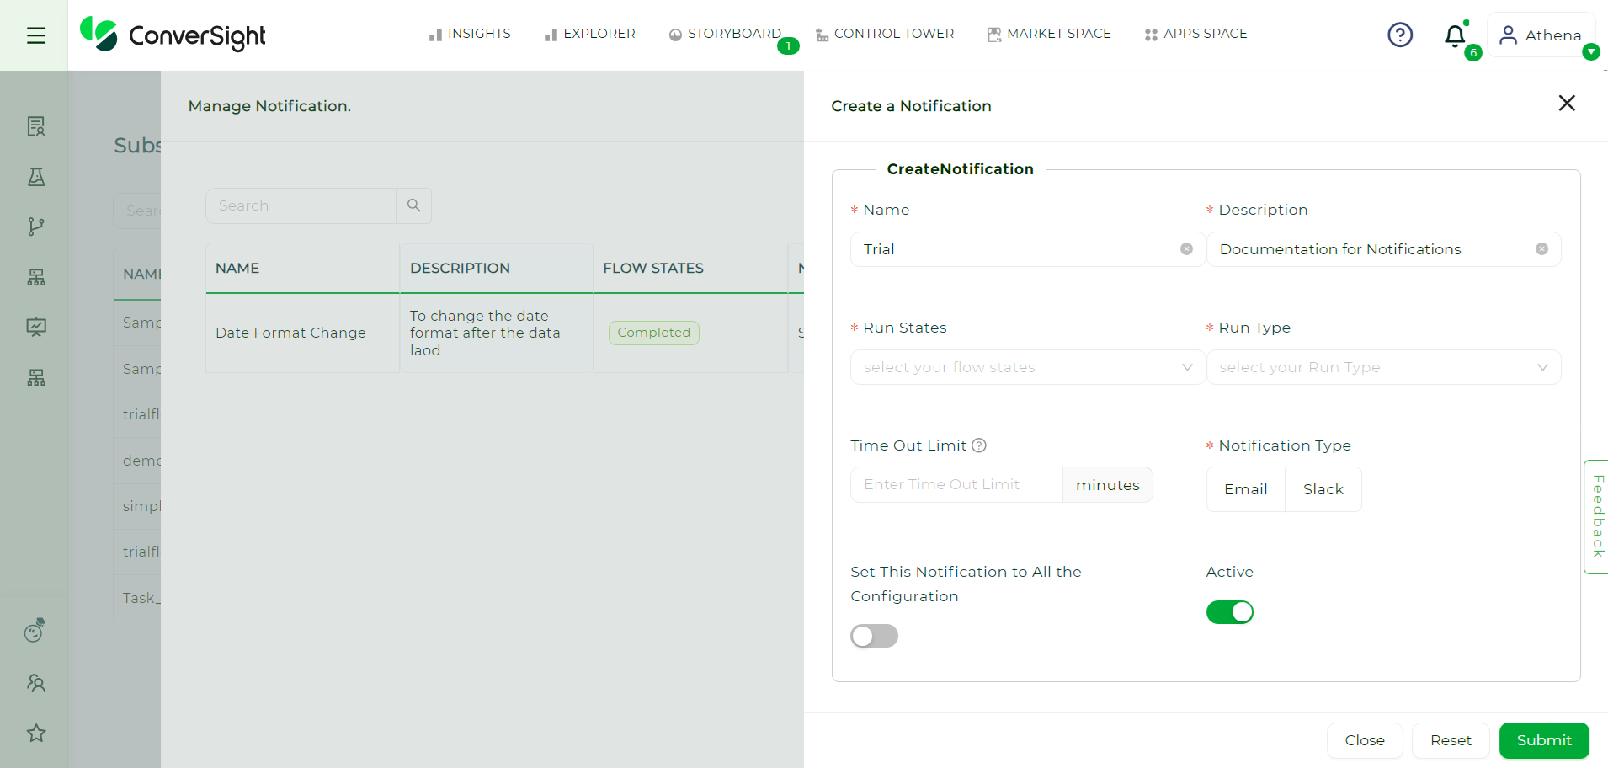Click the lab flask sidebar icon
1608x768 pixels.
(x=35, y=177)
